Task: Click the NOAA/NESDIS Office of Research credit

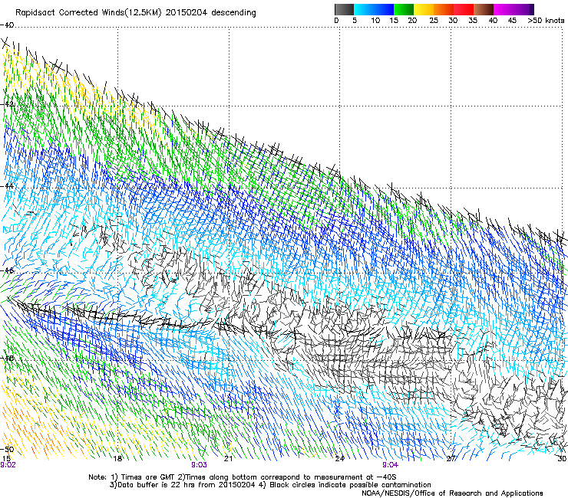Action: point(452,493)
